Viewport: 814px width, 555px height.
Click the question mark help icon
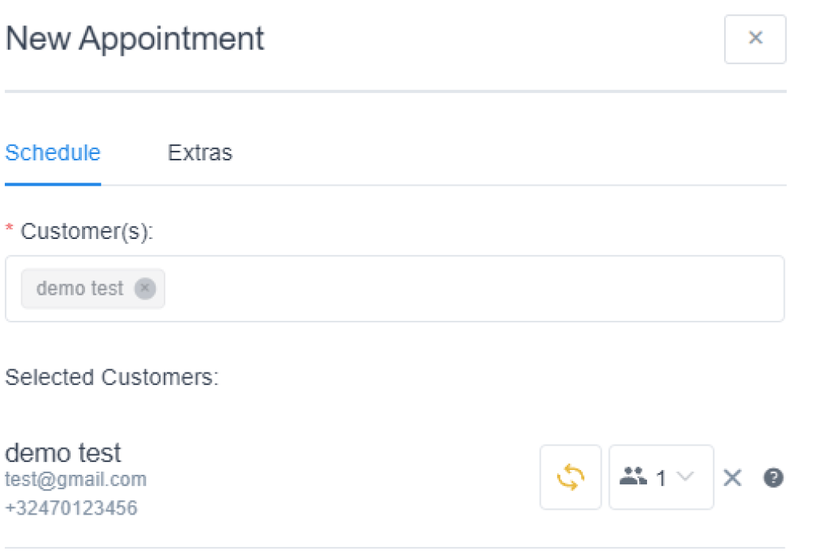(773, 477)
